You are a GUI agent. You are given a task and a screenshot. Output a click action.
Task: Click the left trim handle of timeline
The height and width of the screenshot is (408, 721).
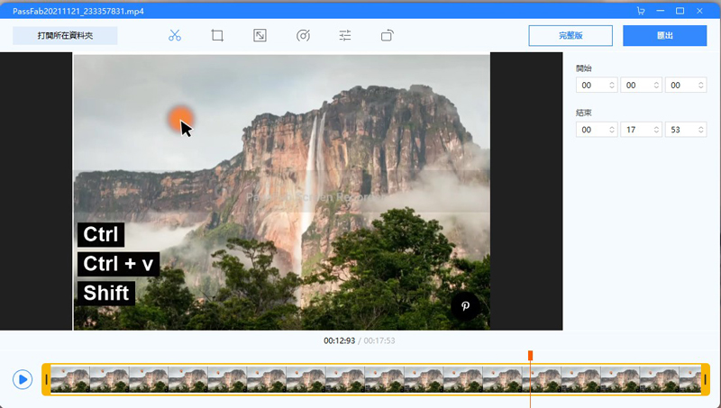tap(46, 379)
